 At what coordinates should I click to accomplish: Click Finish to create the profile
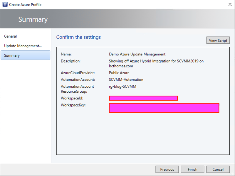point(193,169)
